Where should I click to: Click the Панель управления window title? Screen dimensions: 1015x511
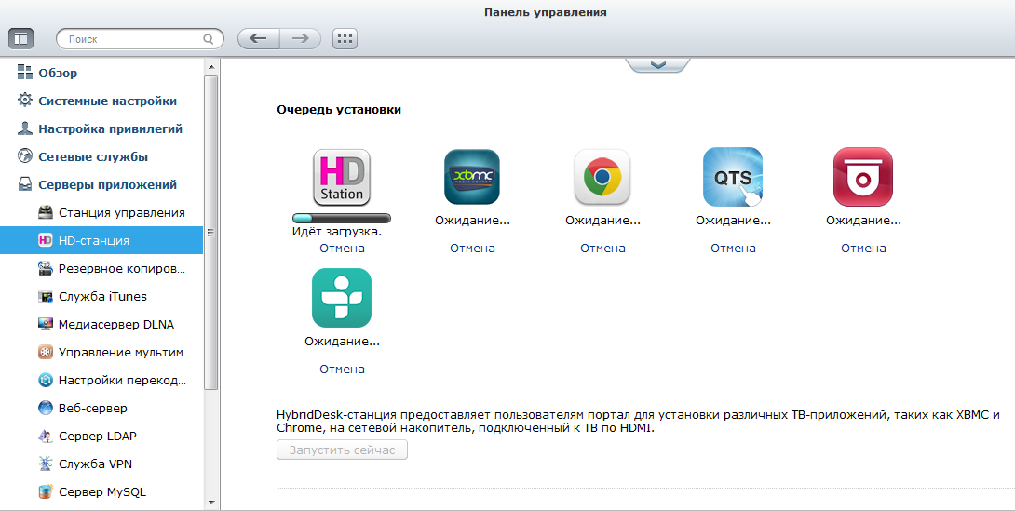coord(545,12)
